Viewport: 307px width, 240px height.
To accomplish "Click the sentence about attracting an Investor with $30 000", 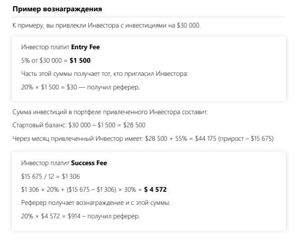I will [x=106, y=25].
